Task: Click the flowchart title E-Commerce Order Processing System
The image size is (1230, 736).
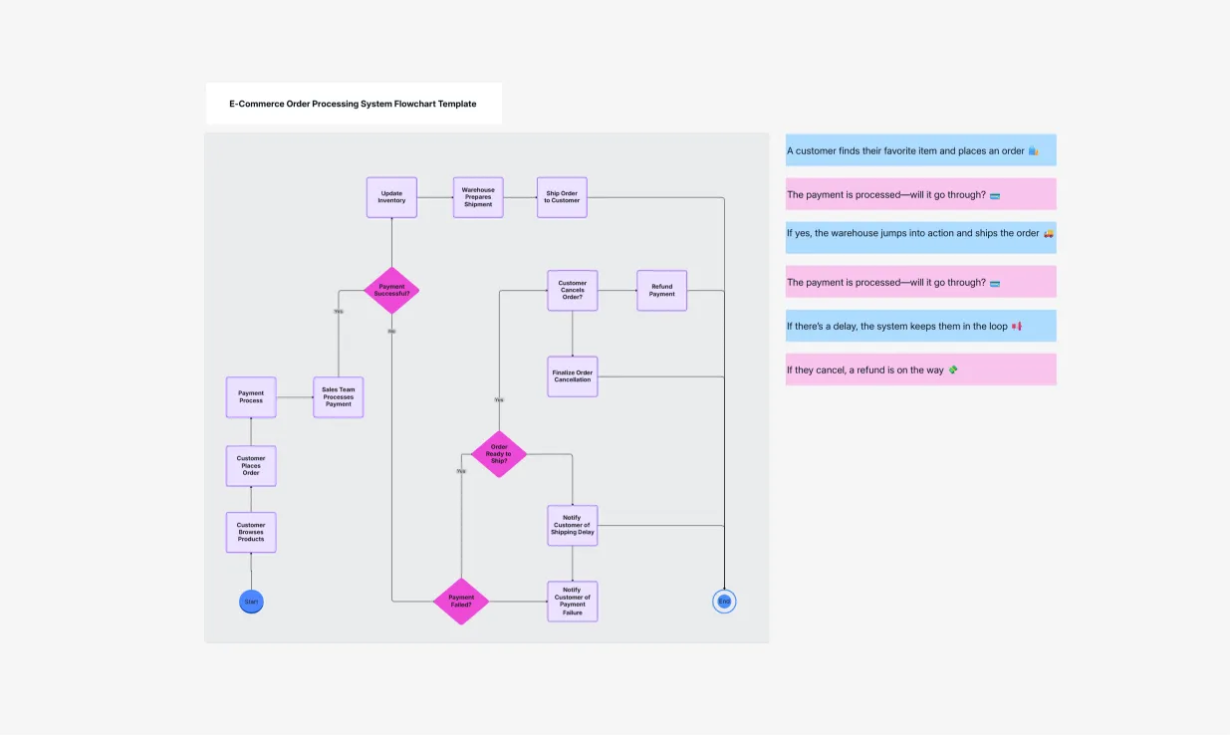Action: 353,104
